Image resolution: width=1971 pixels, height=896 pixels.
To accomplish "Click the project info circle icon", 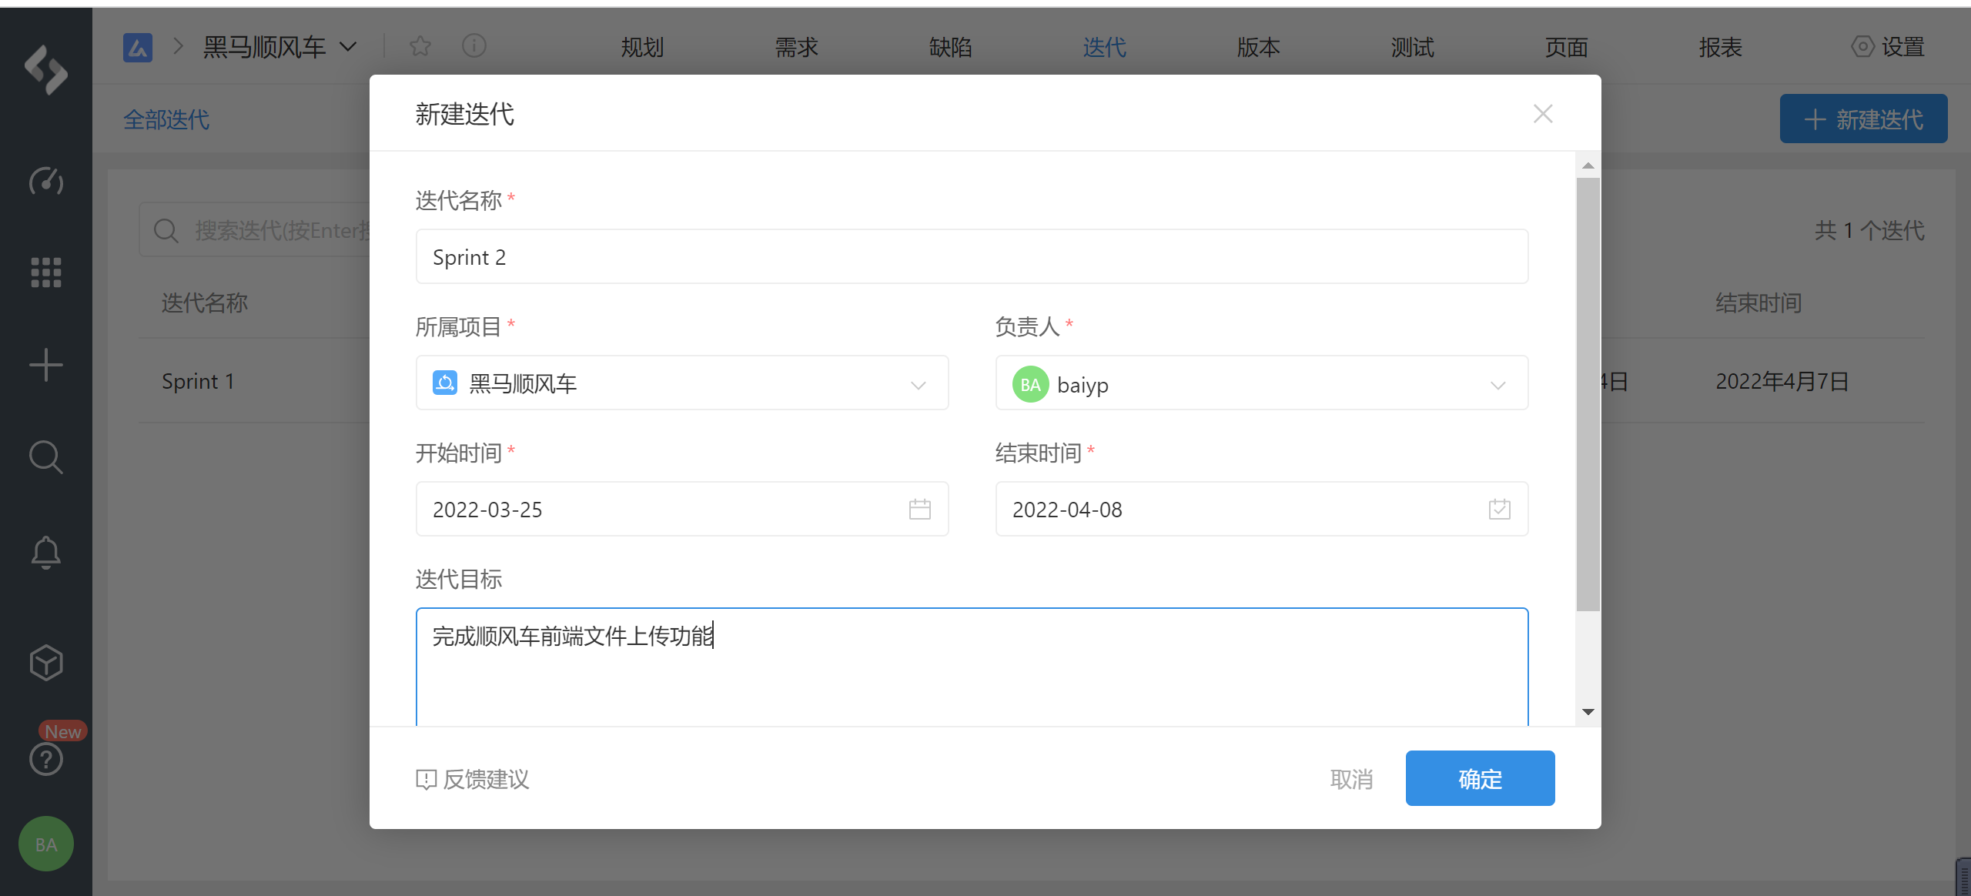I will [474, 47].
